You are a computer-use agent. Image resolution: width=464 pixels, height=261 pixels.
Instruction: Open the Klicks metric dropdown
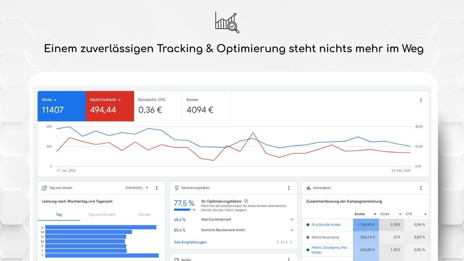(x=55, y=100)
